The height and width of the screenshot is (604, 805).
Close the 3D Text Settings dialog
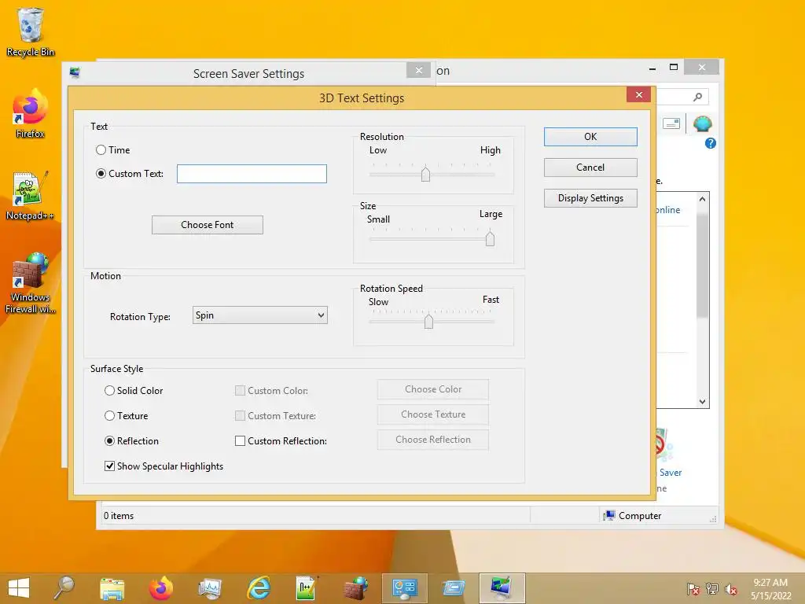pyautogui.click(x=638, y=94)
